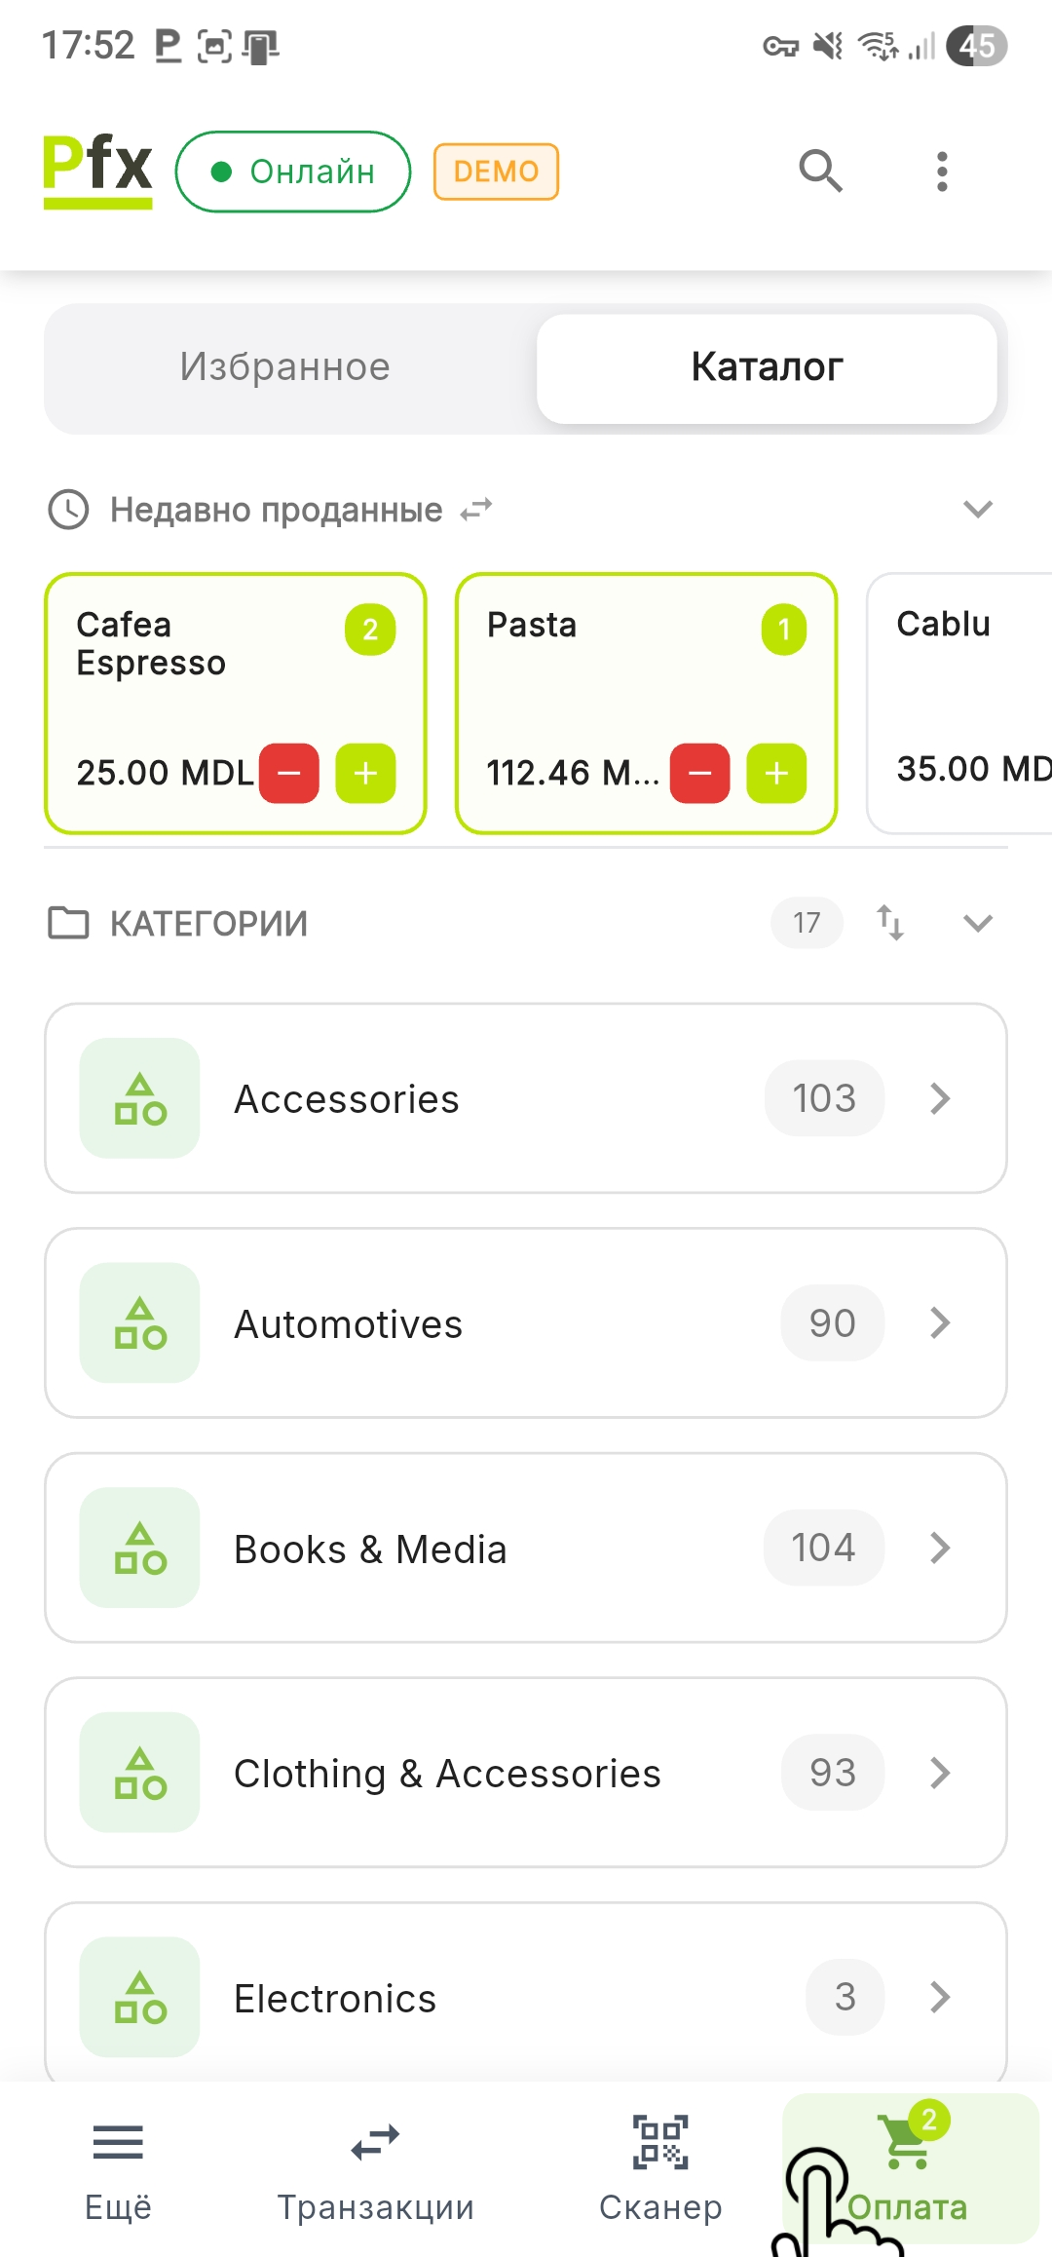Open the QR scanner (Сканер)
This screenshot has width=1052, height=2257.
[x=660, y=2167]
